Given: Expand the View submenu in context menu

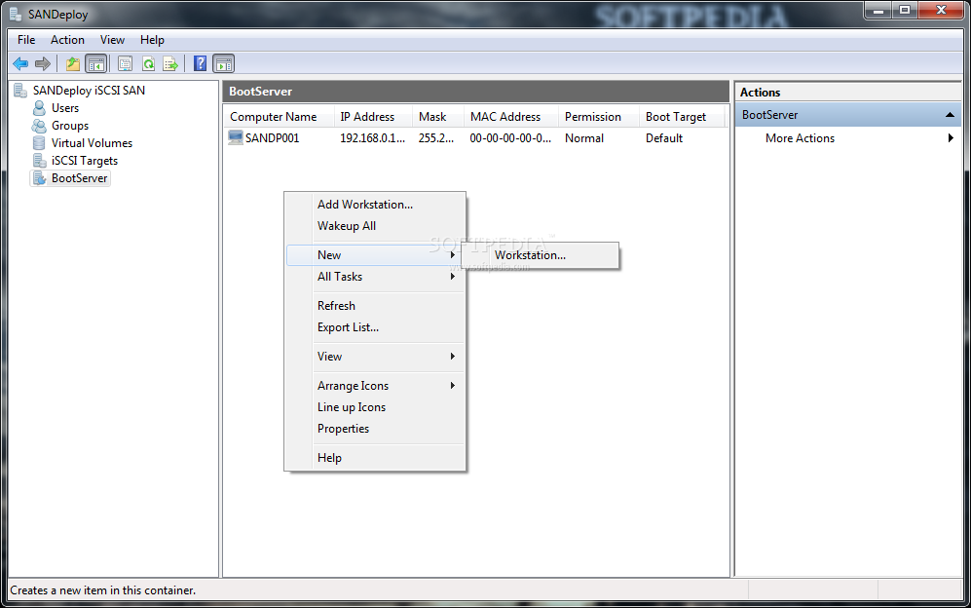Looking at the screenshot, I should pos(375,357).
